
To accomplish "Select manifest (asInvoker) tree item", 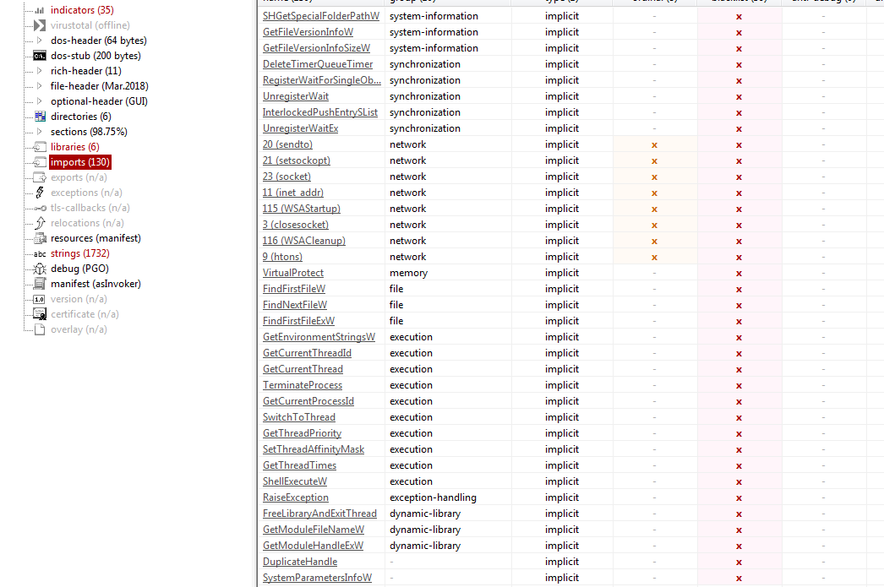I will coord(95,284).
